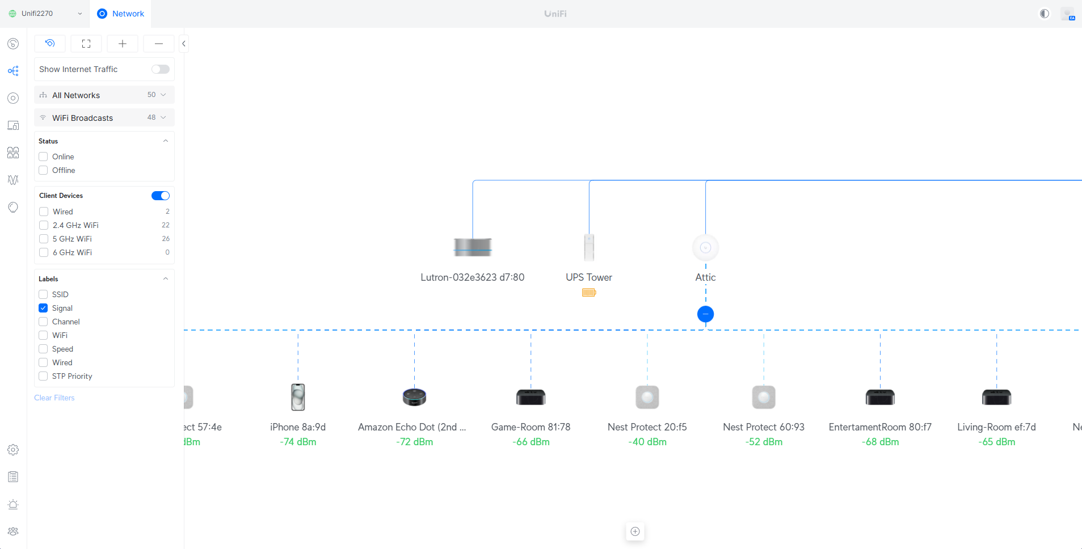Enable the Show Internet Traffic toggle
Image resolution: width=1082 pixels, height=549 pixels.
coord(160,69)
